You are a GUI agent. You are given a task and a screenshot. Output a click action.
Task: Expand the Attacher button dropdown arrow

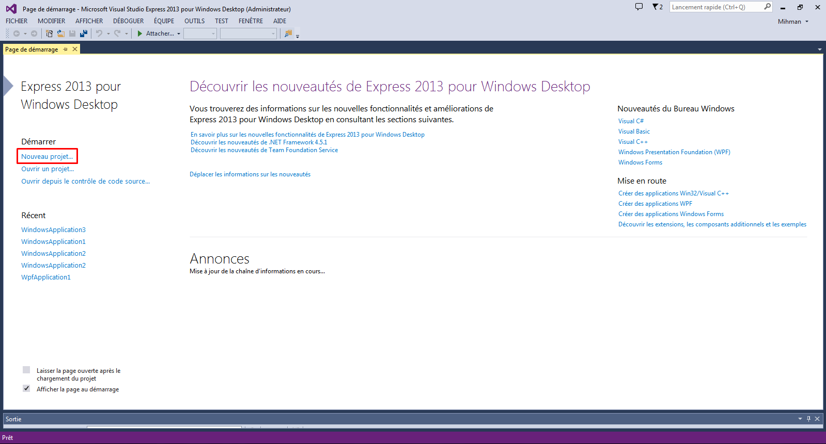[179, 34]
